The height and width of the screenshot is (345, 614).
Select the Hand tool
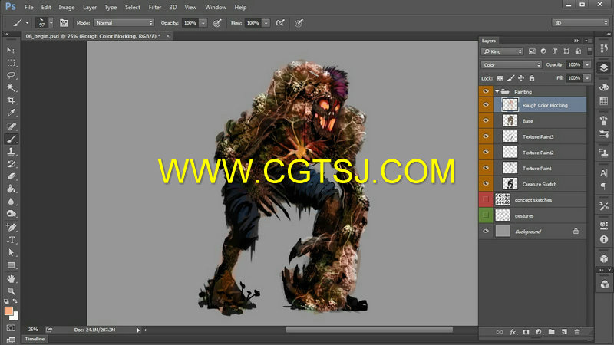[11, 278]
